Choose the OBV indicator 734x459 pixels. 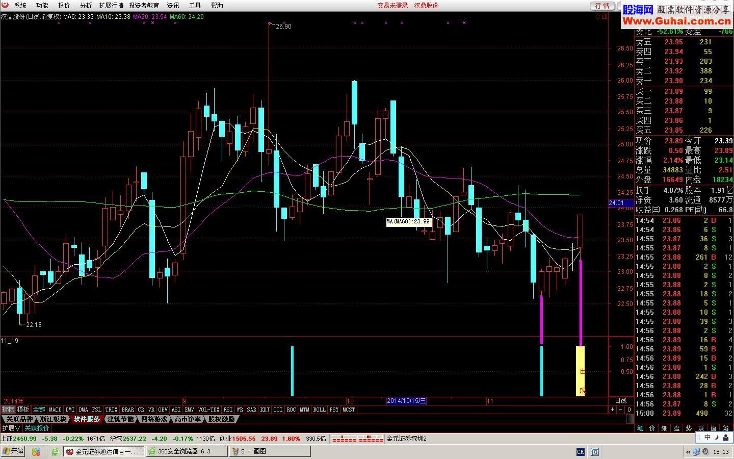pos(163,409)
